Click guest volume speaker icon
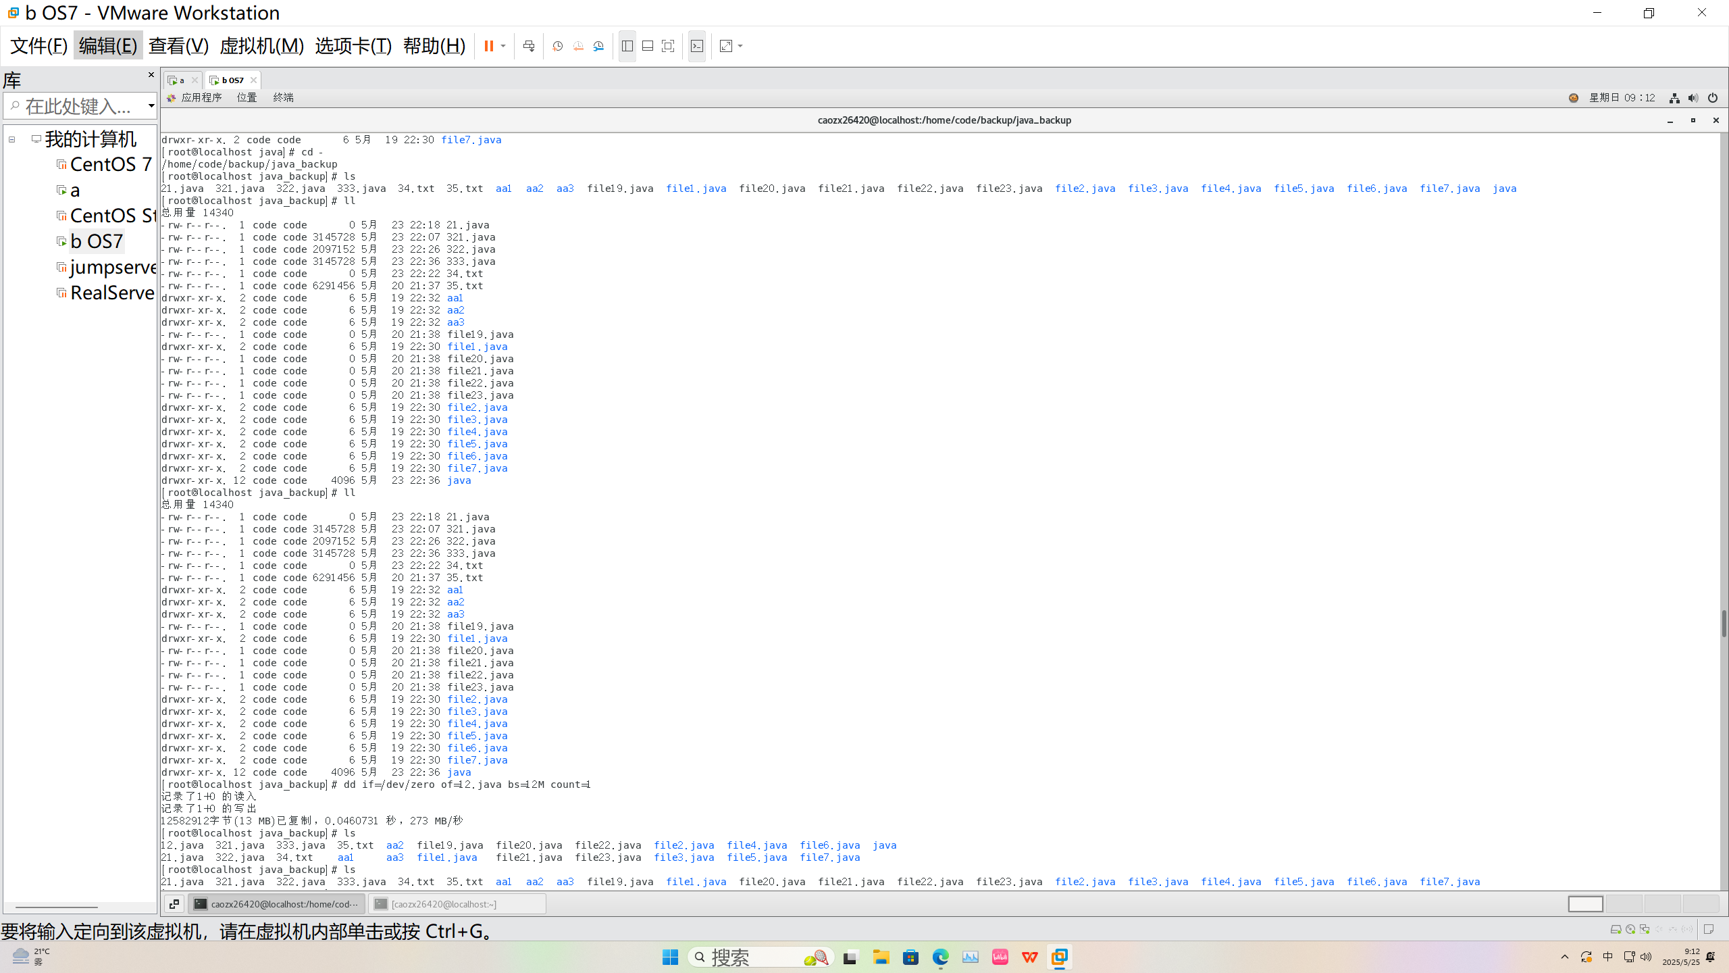This screenshot has height=973, width=1729. (1693, 98)
